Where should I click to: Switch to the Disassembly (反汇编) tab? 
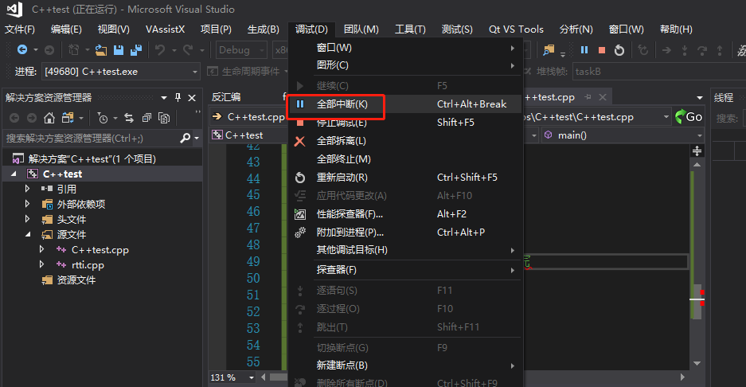(226, 97)
